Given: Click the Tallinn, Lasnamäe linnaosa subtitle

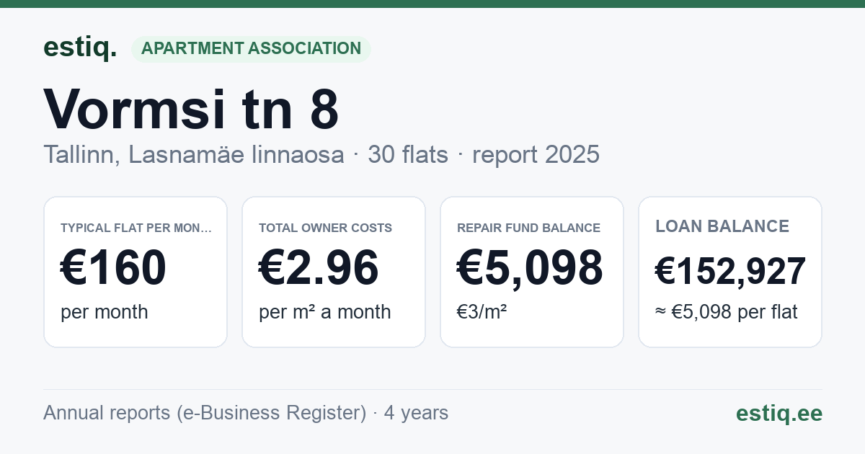Looking at the screenshot, I should [x=193, y=154].
